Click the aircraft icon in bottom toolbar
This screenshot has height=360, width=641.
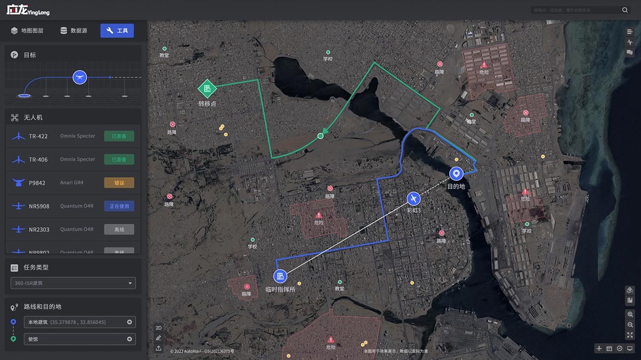pos(599,348)
